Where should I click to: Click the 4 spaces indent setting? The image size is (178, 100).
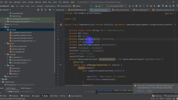169,99
